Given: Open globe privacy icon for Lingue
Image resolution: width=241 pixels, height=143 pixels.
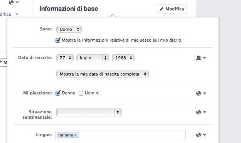Looking at the screenshot, I should tap(201, 135).
